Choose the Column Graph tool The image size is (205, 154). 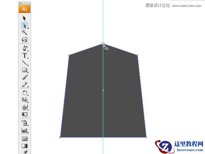(25, 130)
